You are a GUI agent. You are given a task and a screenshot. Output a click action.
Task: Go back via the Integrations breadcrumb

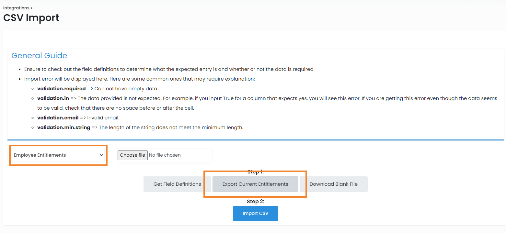point(16,8)
